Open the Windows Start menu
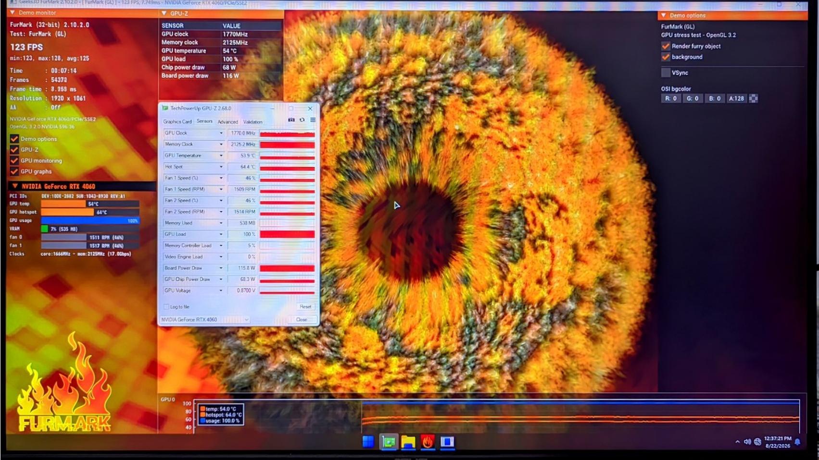 [368, 442]
